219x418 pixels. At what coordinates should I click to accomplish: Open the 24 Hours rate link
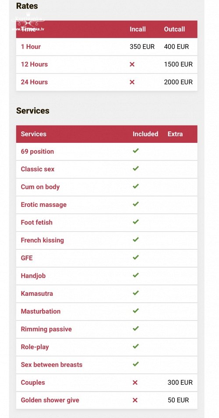(34, 82)
